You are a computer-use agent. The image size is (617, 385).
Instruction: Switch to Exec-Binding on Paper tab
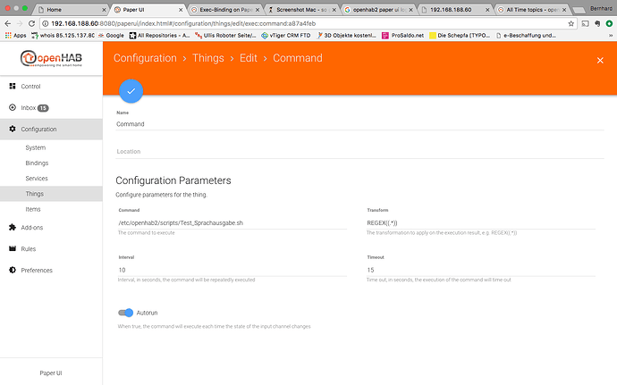pos(224,10)
